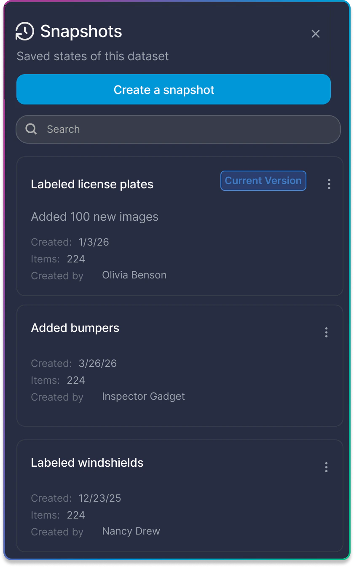Click the creator name Nancy Drew

[x=131, y=531]
